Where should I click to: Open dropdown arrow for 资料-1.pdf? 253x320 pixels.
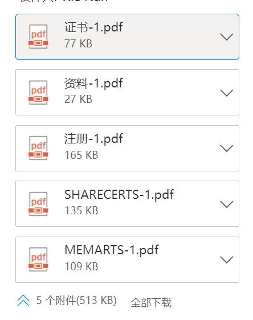point(227,93)
